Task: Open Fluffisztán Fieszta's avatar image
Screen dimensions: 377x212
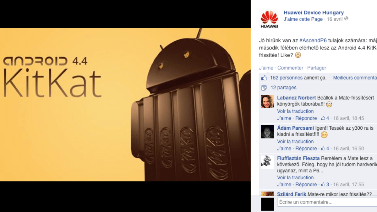Action: click(267, 162)
